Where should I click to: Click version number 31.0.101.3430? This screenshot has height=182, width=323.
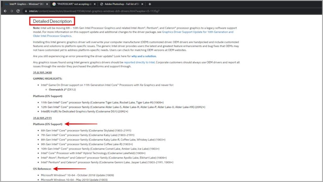[x=42, y=73]
